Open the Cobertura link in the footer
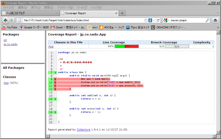 pyautogui.click(x=83, y=130)
